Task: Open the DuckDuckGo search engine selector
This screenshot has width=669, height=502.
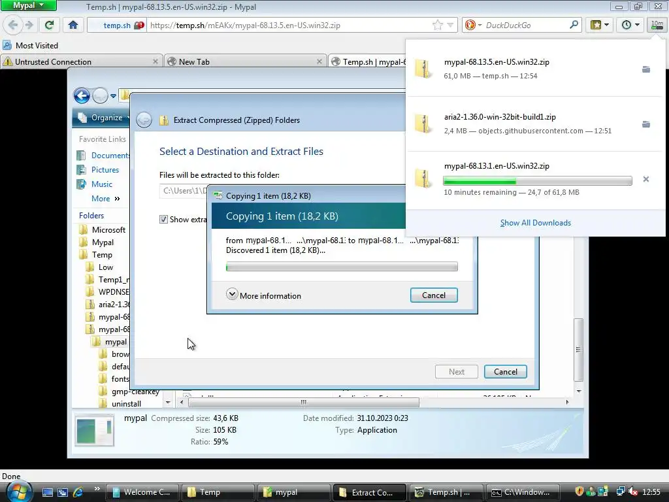Action: point(473,25)
